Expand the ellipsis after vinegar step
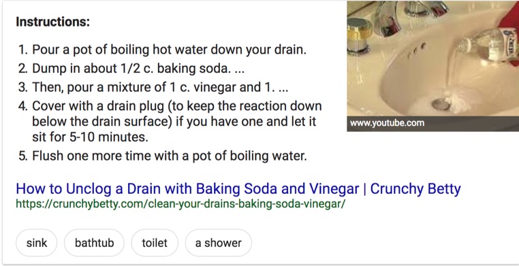Screen dimensions: 519x266 283,88
